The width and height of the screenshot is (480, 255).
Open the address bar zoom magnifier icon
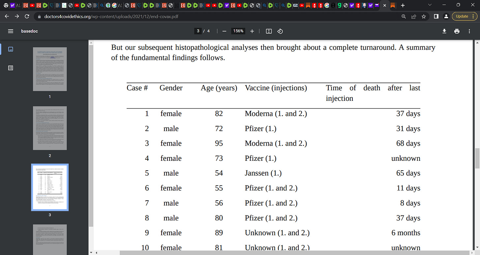pos(404,16)
